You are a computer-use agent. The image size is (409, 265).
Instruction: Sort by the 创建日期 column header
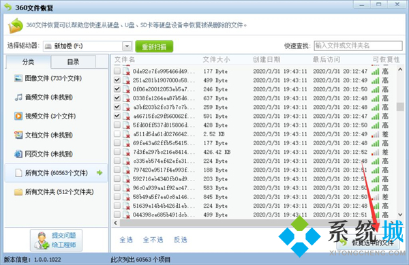267,60
